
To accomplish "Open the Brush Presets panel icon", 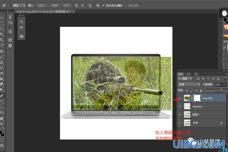I will (10, 17).
